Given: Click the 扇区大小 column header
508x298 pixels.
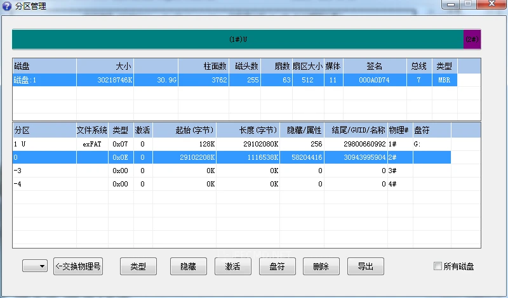Looking at the screenshot, I should [x=308, y=66].
